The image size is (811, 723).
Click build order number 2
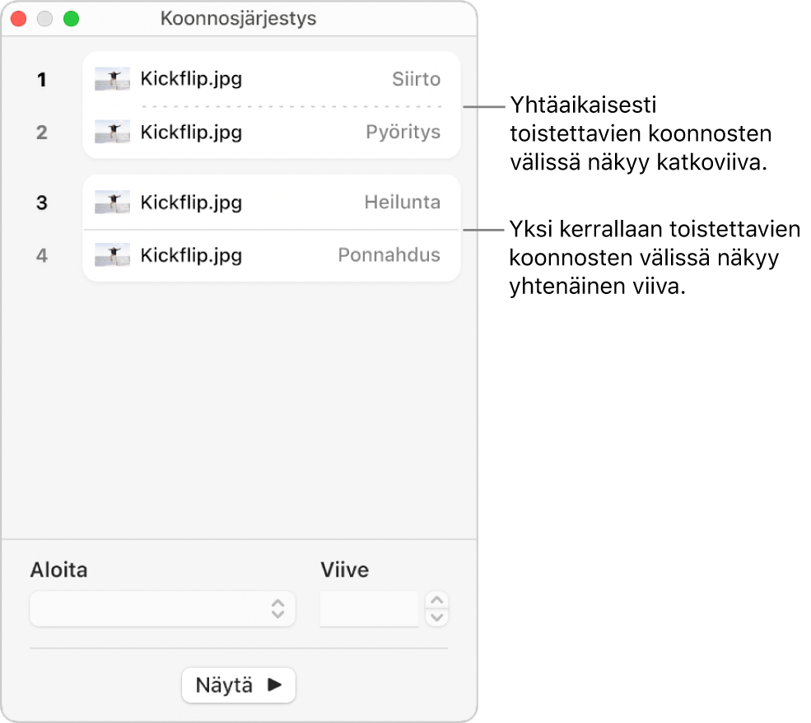42,133
